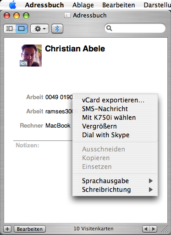The image size is (171, 235).
Task: Toggle the Bluetooth connection button
Action: pos(57,28)
